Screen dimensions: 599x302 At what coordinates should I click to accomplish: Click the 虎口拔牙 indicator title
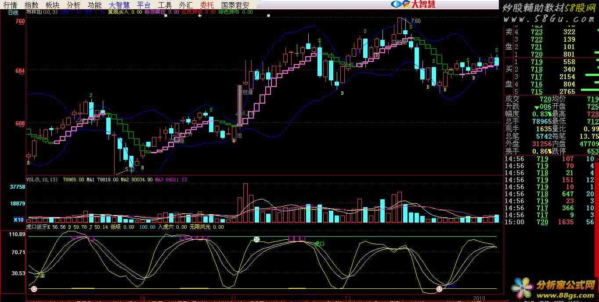coord(37,227)
